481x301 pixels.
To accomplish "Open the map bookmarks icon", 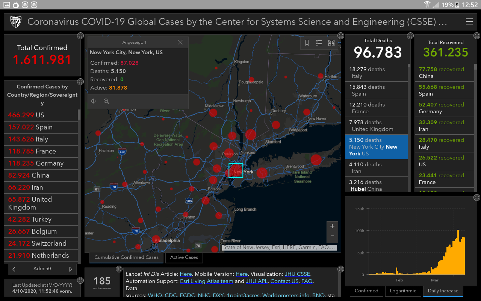I will [x=307, y=43].
